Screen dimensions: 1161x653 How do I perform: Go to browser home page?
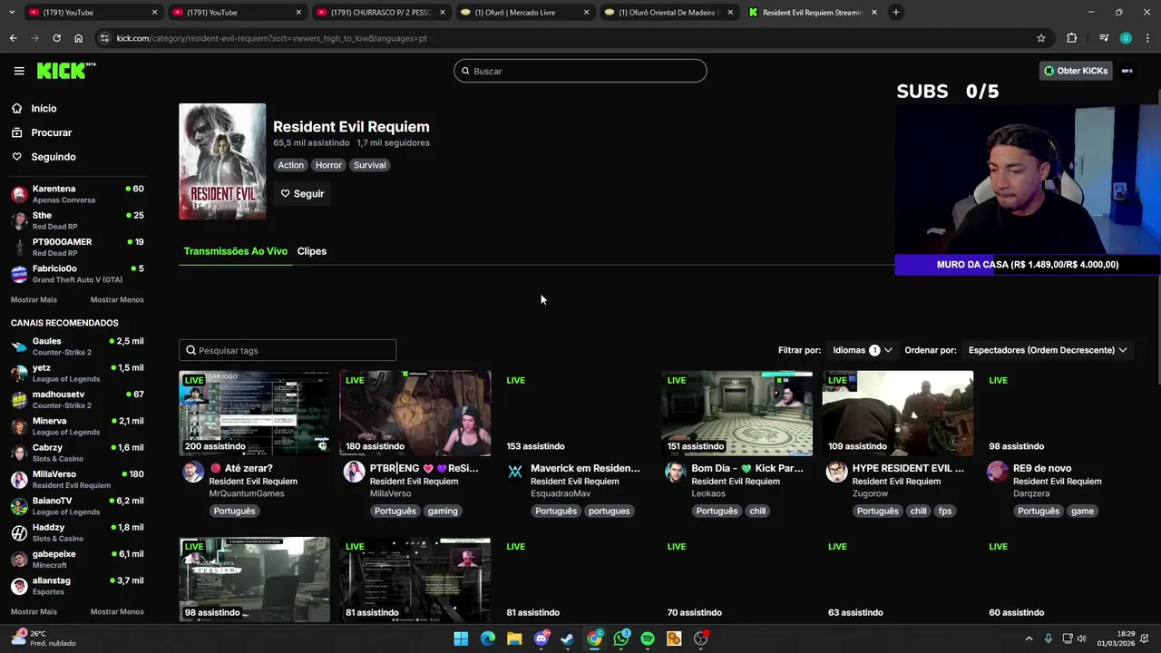[x=78, y=38]
